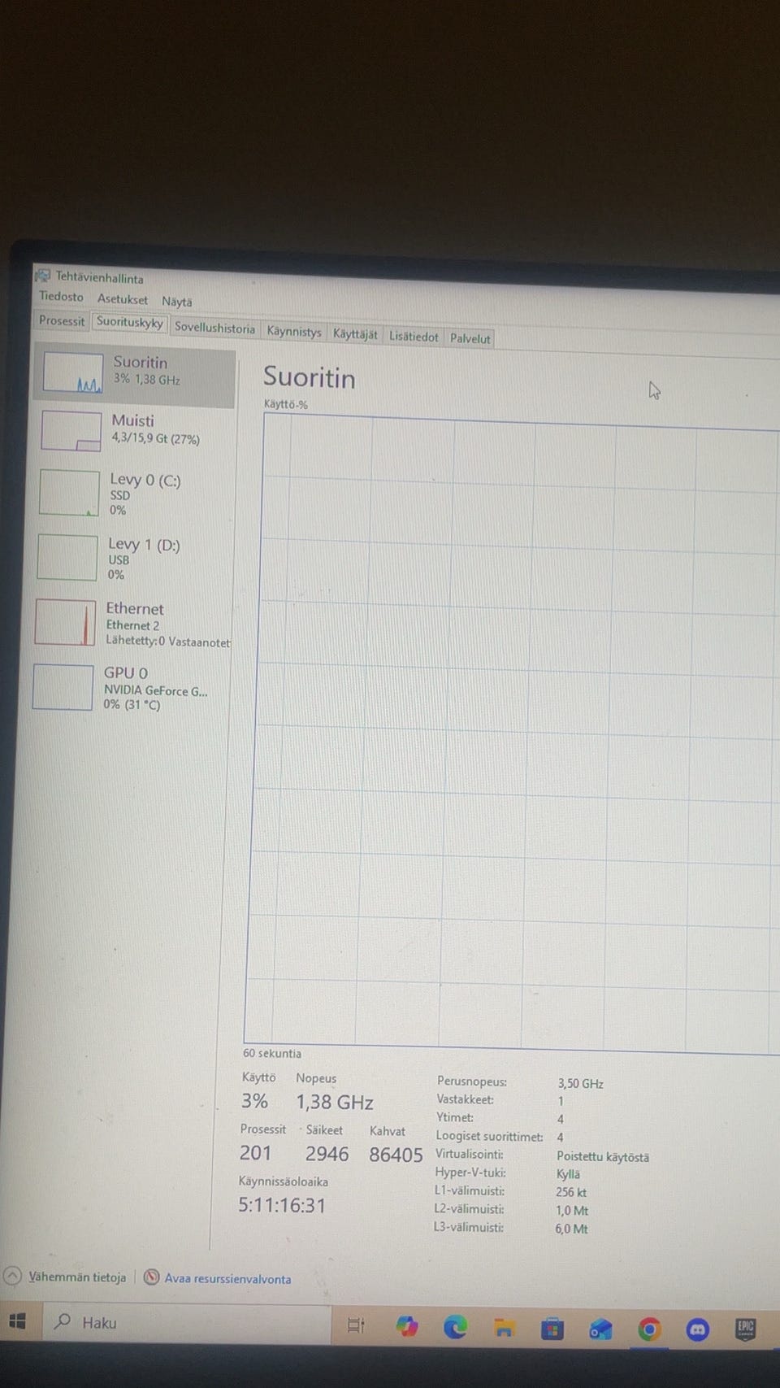Click the Haku search box
Screen dimensions: 780x1388
(187, 1323)
